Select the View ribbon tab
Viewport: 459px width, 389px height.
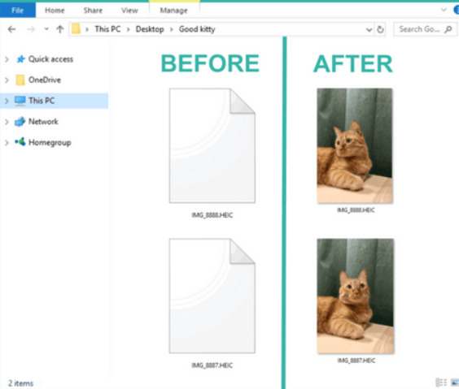tap(129, 11)
